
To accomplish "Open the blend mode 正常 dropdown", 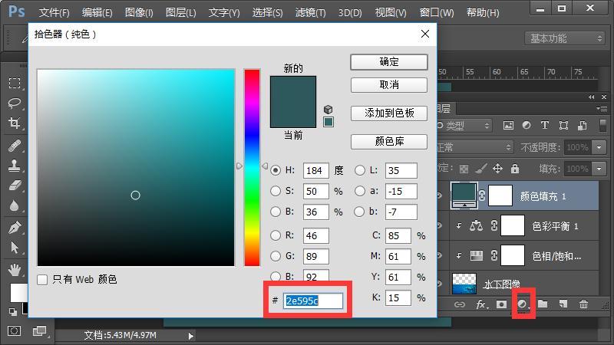I will pos(474,147).
